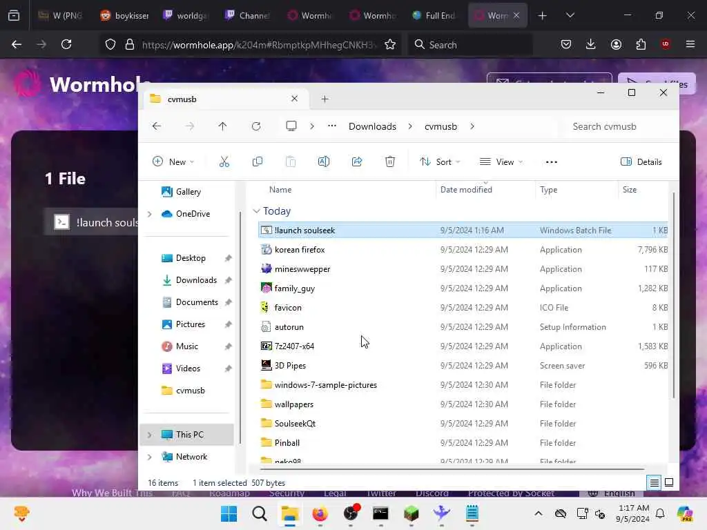Navigate up one folder level
The width and height of the screenshot is (707, 530).
pos(223,126)
